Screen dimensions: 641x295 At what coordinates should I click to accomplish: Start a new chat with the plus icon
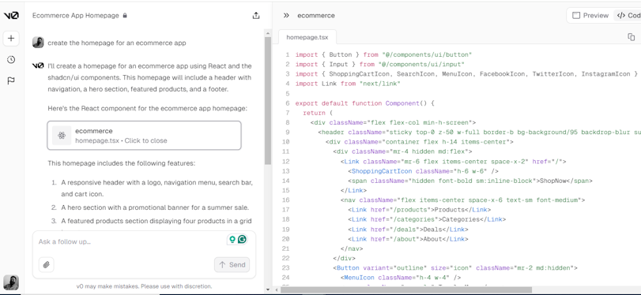11,39
